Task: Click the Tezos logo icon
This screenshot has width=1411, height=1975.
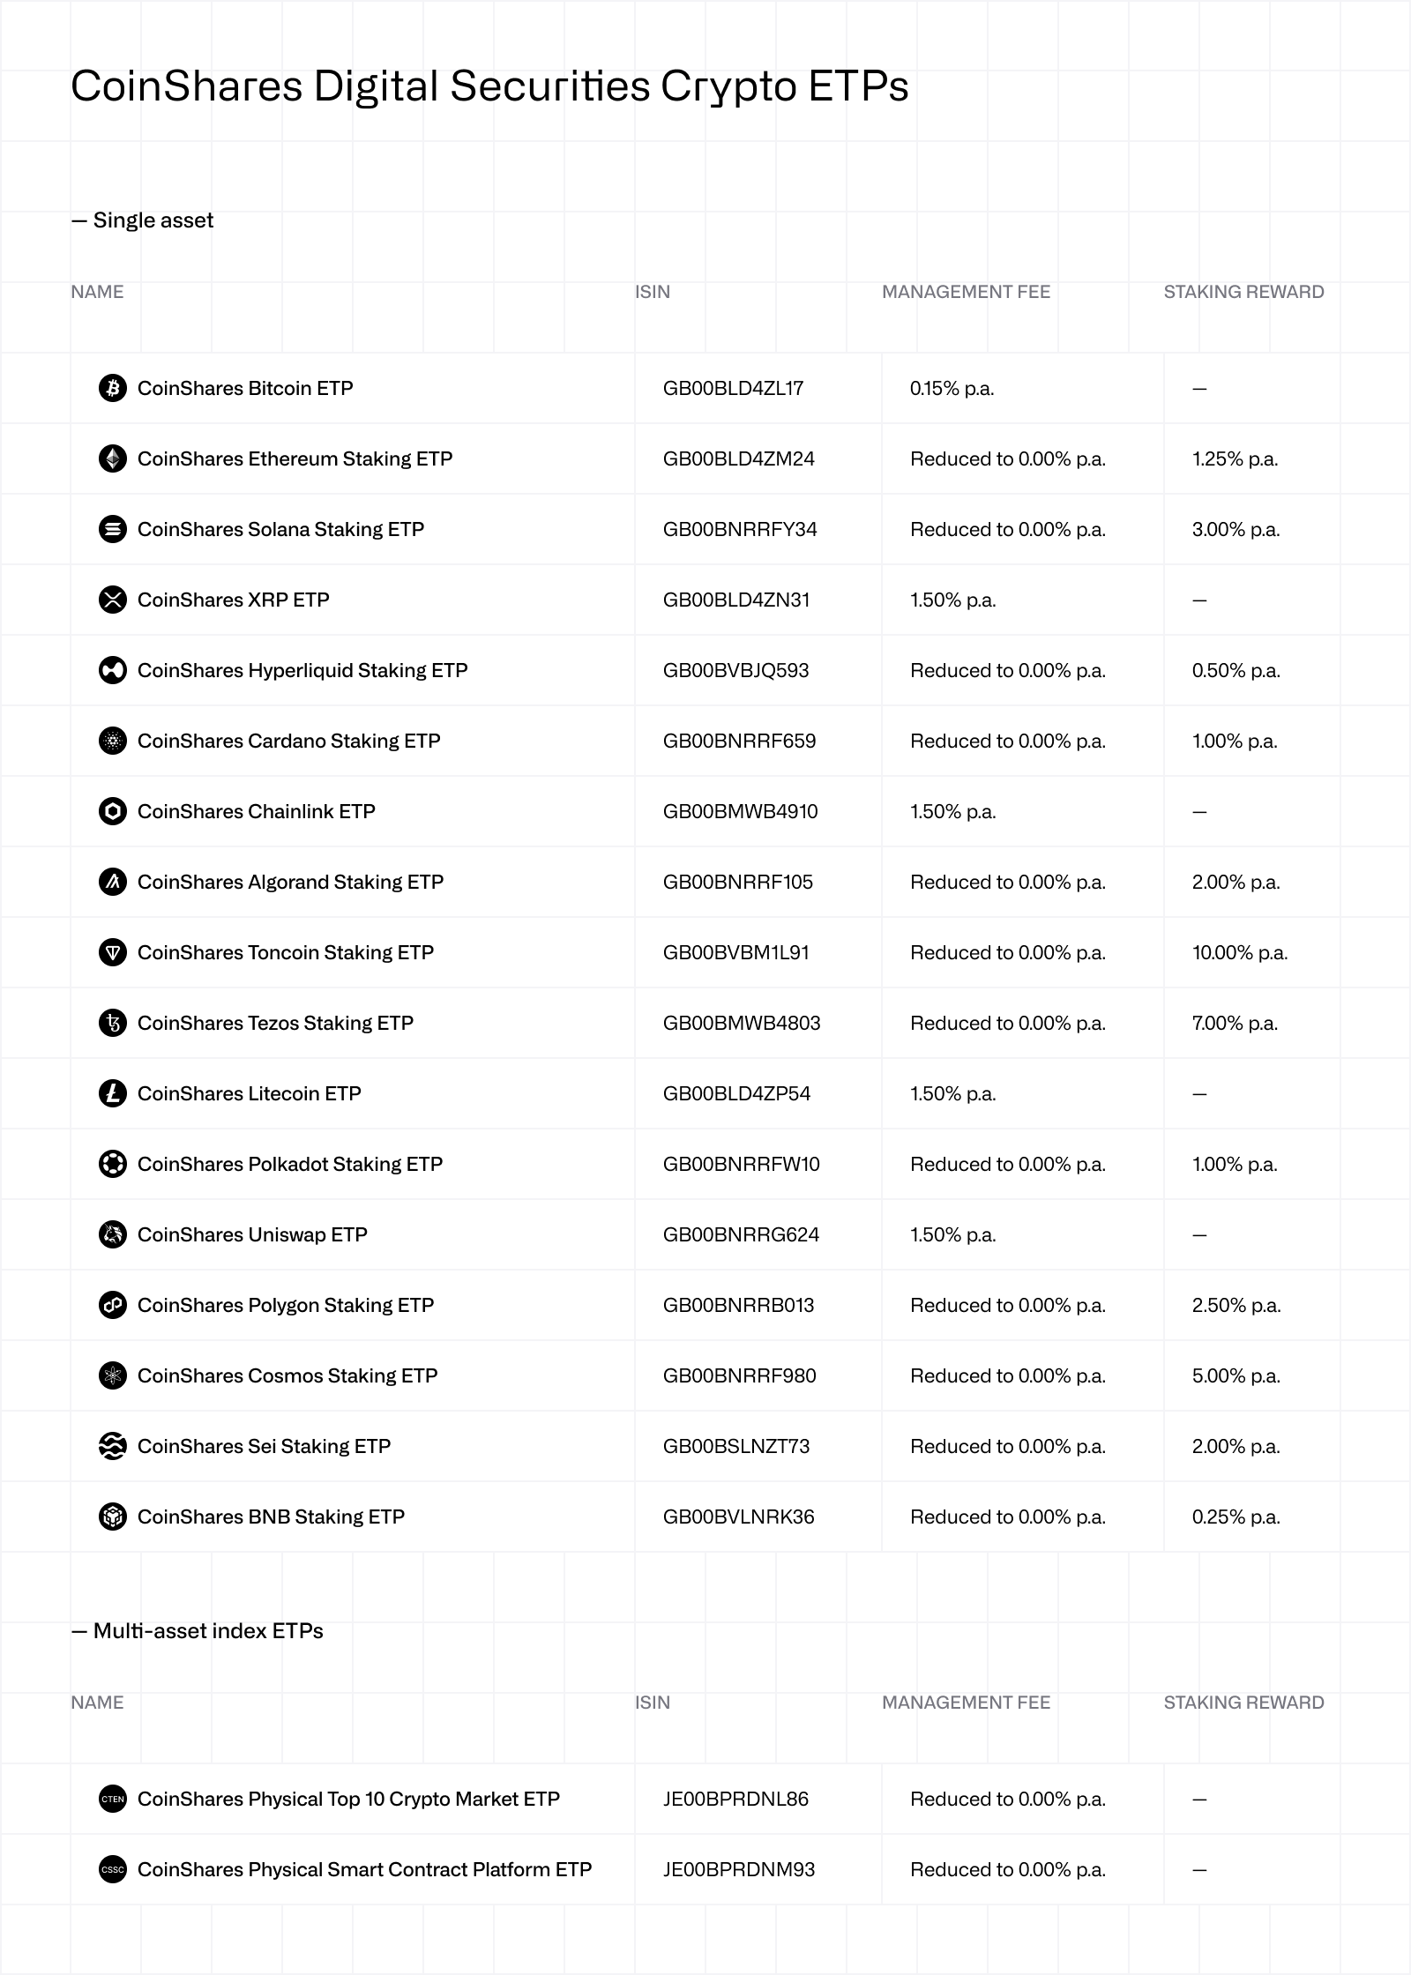Action: tap(113, 1023)
